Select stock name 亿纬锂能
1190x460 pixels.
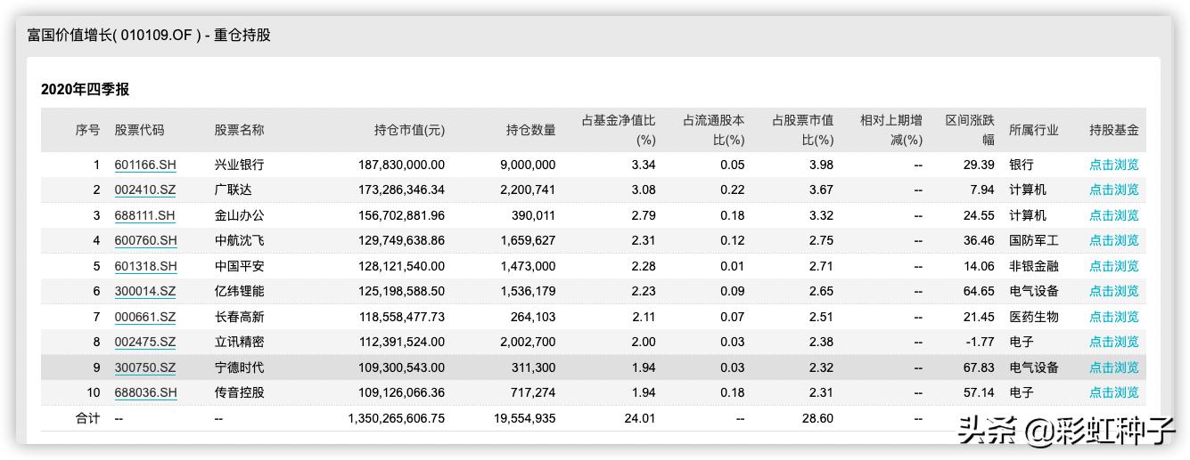click(x=239, y=291)
